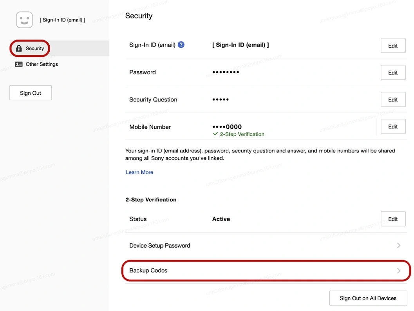The height and width of the screenshot is (311, 414).
Task: Click the ID card icon for Other Settings
Action: pyautogui.click(x=18, y=64)
